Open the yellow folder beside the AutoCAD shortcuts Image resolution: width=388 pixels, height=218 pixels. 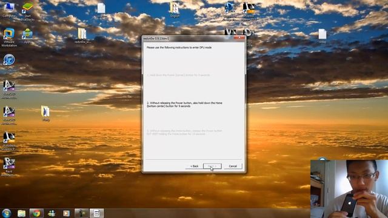pos(45,113)
